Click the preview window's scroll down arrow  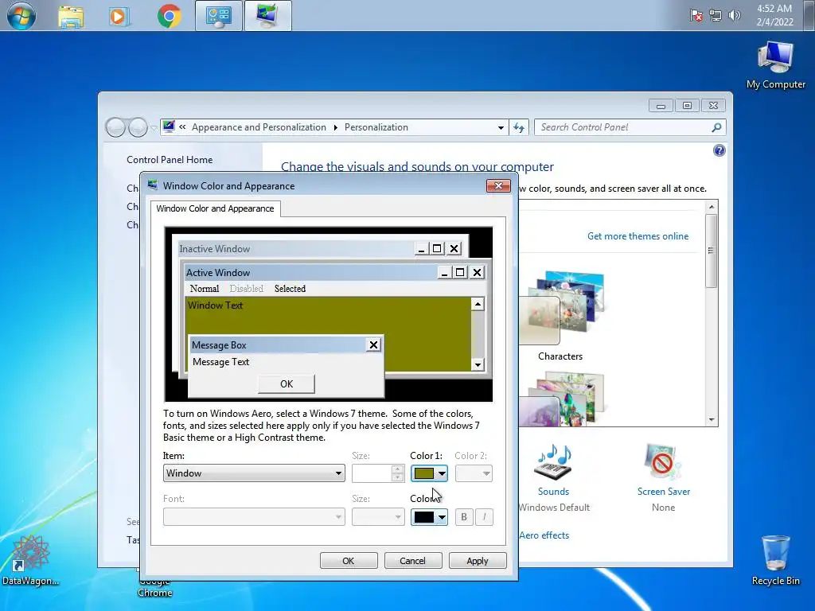[x=478, y=364]
